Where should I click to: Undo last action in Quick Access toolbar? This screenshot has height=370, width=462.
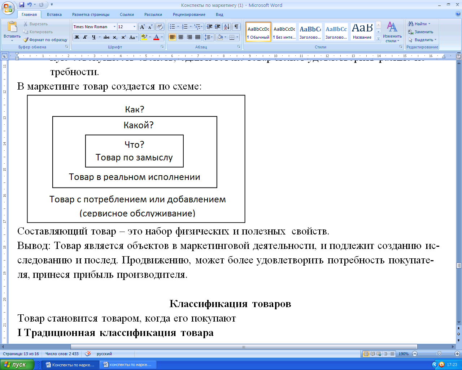pyautogui.click(x=30, y=5)
